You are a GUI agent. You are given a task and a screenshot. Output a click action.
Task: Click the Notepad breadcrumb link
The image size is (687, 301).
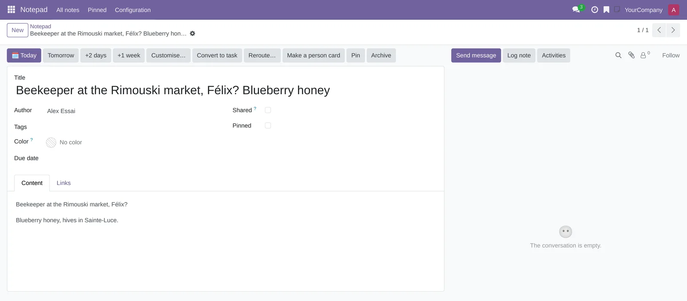pos(40,26)
